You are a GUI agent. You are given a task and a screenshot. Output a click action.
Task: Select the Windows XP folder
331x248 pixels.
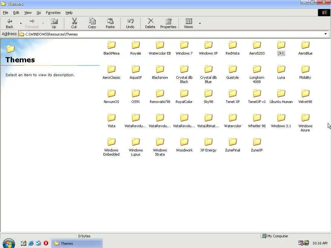[x=208, y=48]
